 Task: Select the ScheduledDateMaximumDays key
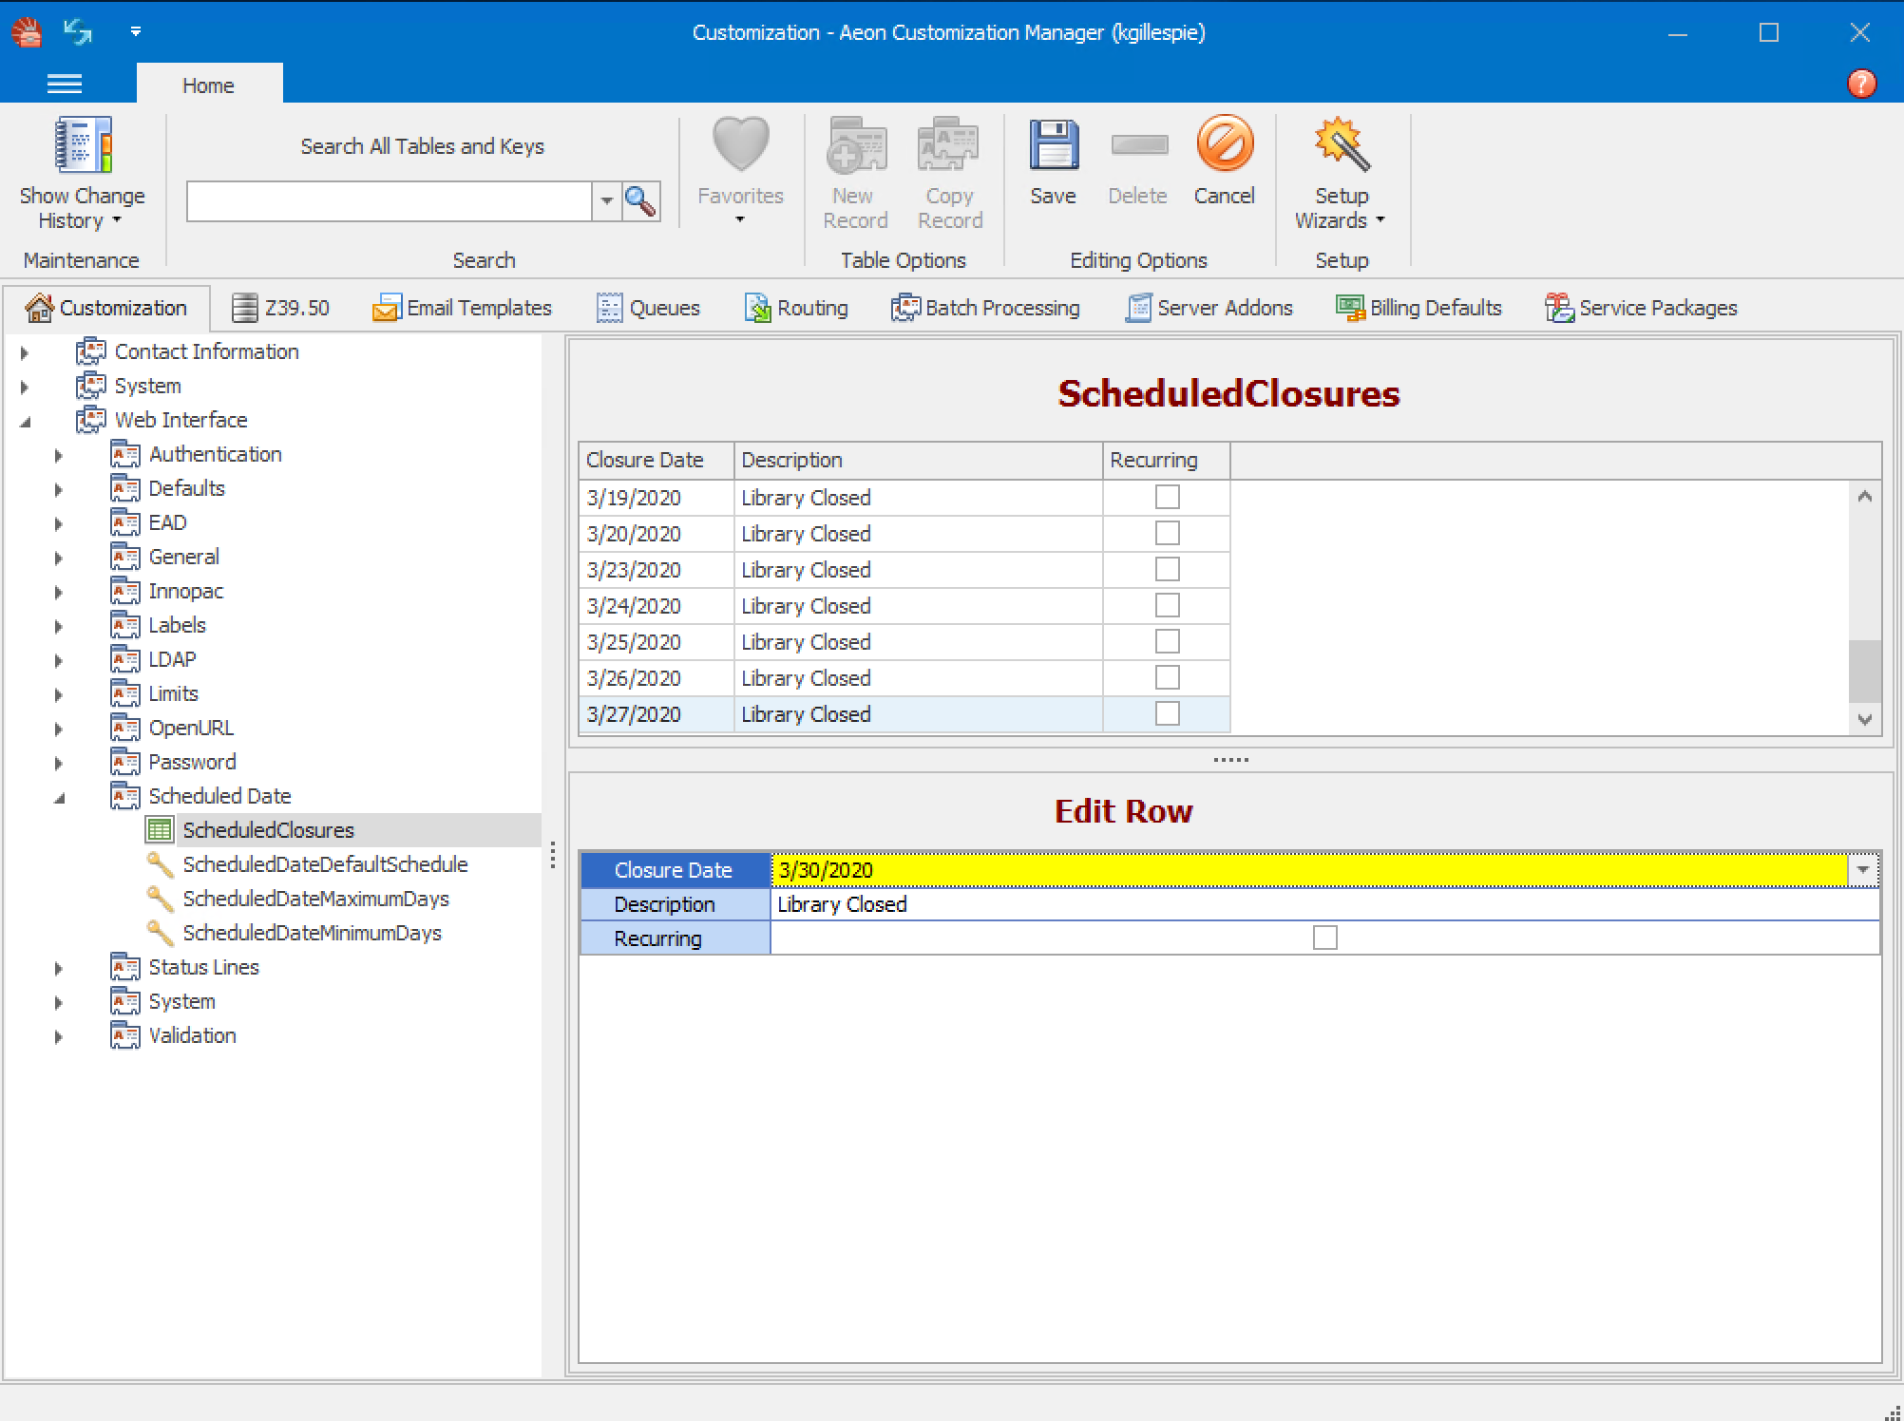coord(316,899)
